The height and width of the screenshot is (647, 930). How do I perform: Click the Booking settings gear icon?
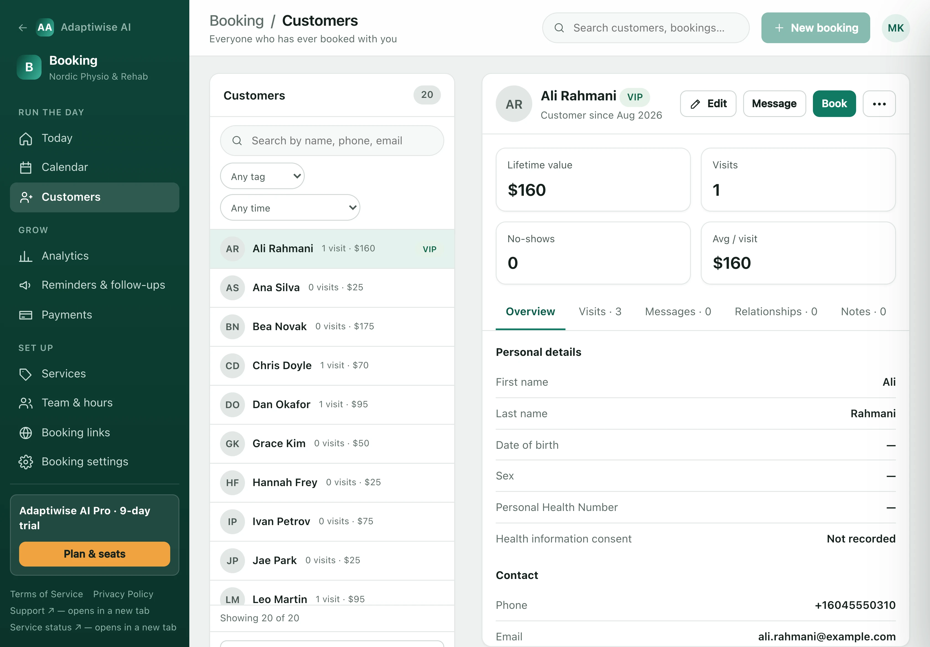click(25, 462)
